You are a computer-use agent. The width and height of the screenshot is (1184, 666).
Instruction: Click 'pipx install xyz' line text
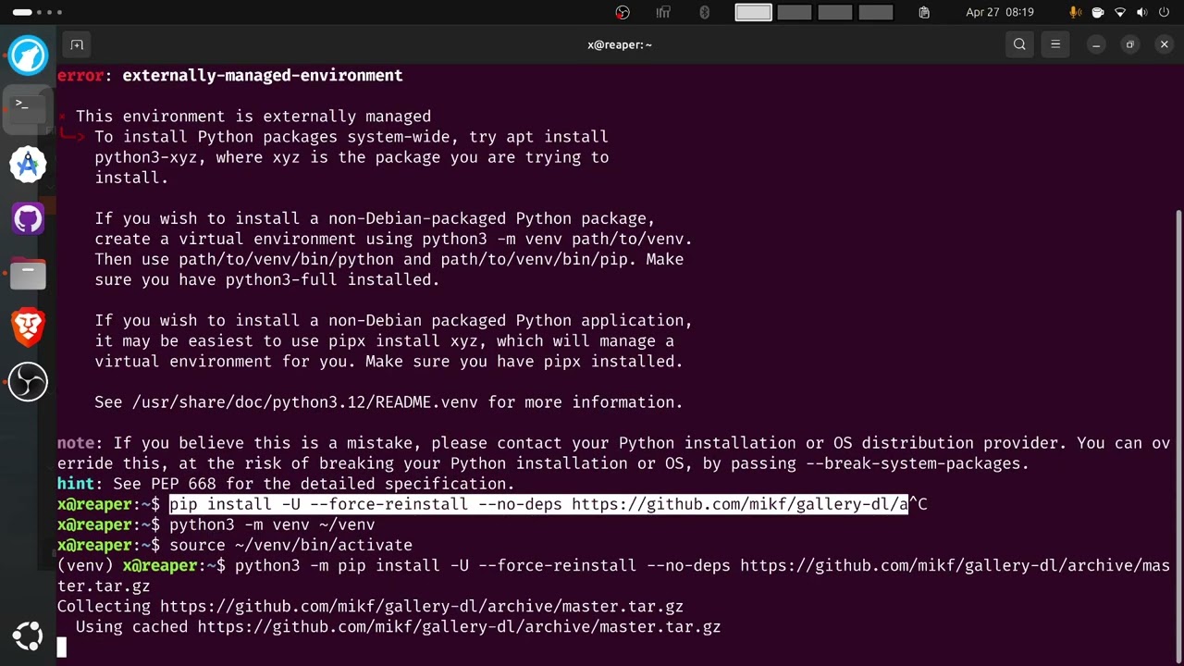click(x=384, y=340)
